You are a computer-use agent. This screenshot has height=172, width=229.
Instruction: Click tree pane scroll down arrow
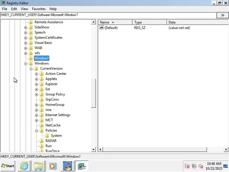point(93,149)
